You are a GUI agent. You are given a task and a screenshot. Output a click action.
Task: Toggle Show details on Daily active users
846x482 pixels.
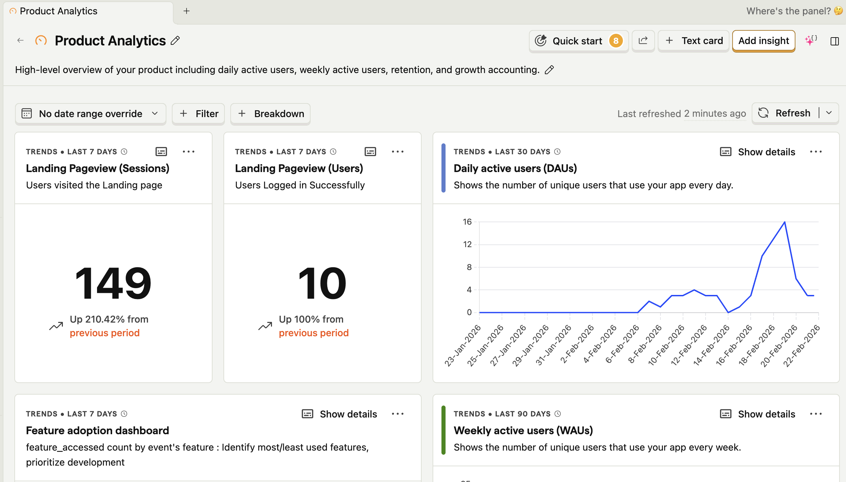758,152
